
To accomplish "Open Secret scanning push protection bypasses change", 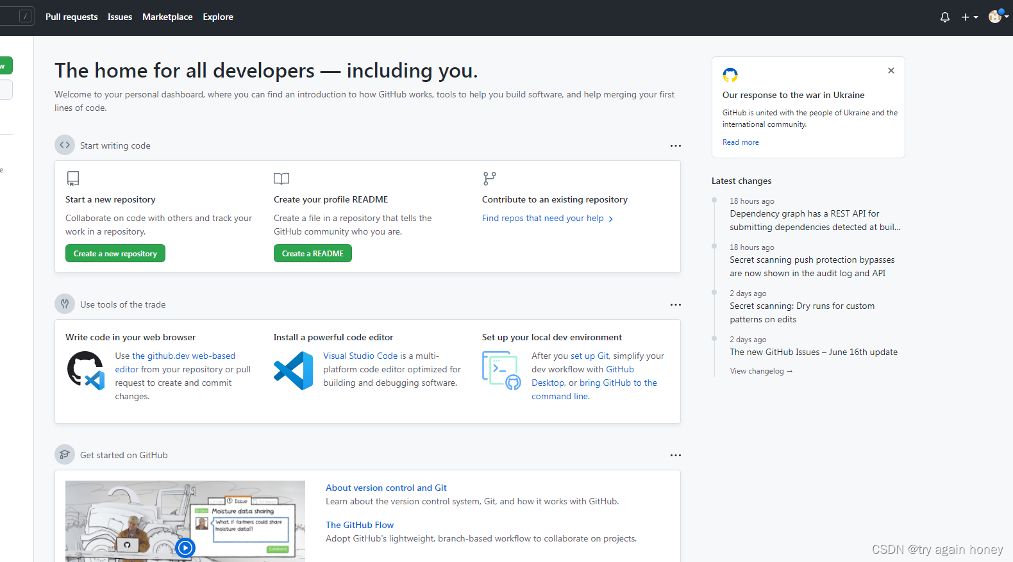I will [812, 267].
